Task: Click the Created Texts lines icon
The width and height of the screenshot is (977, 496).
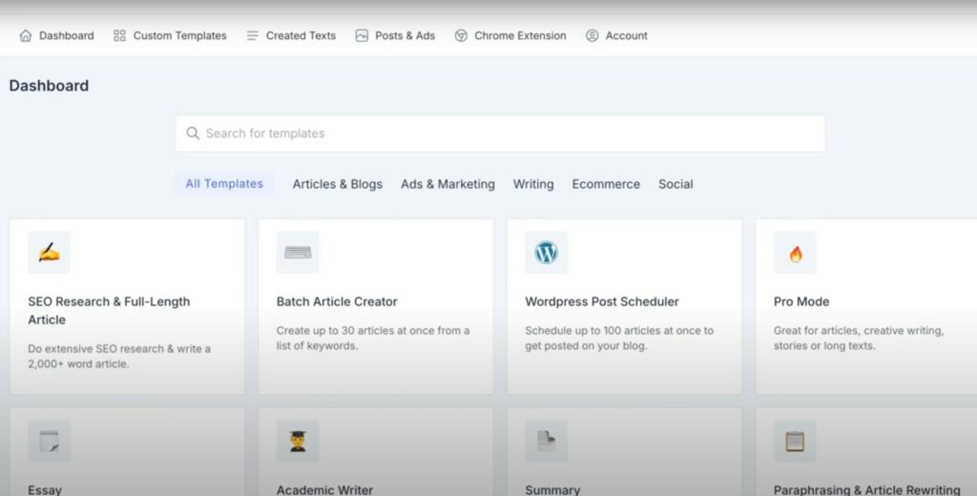Action: [252, 35]
